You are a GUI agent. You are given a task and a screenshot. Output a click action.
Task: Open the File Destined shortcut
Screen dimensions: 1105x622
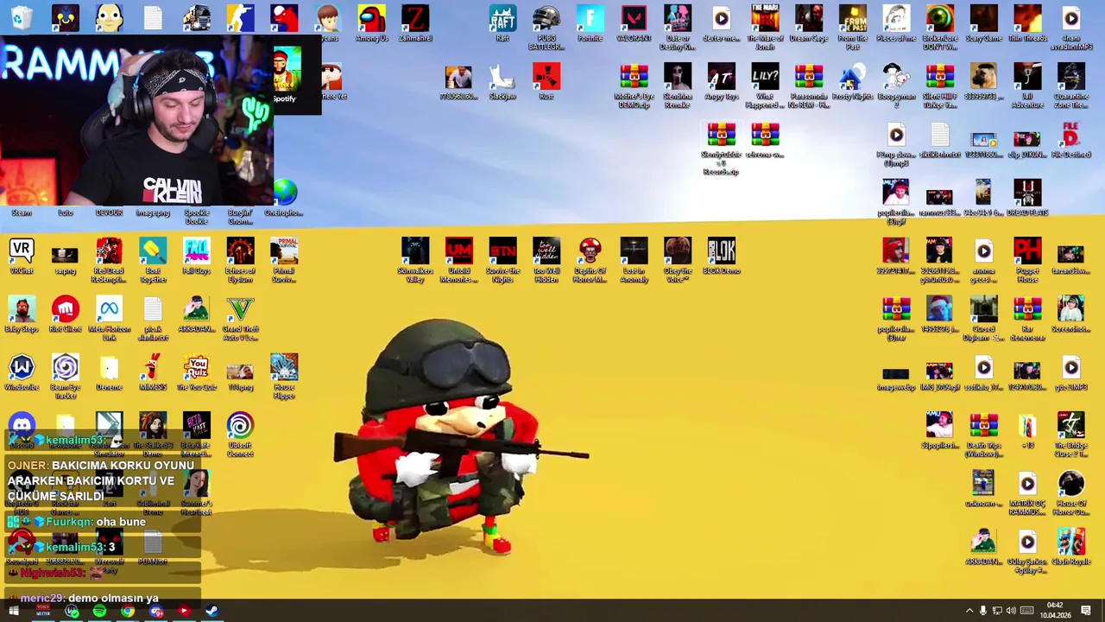(1070, 141)
